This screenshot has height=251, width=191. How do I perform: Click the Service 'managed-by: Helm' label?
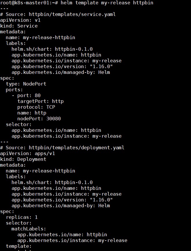[61, 72]
